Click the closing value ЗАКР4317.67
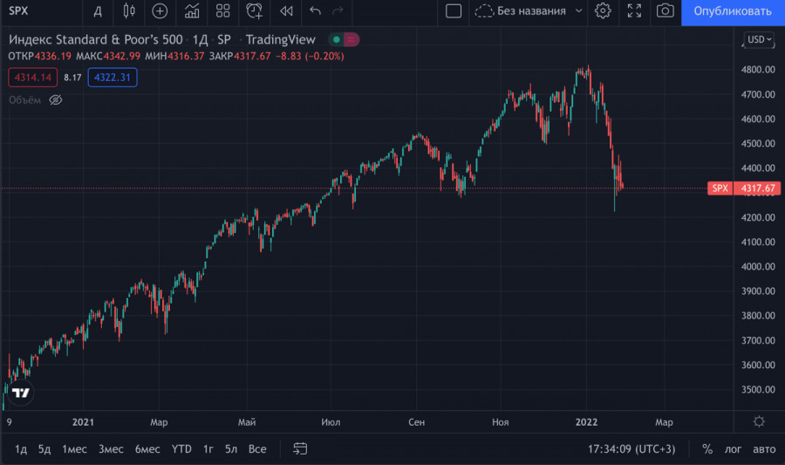This screenshot has height=465, width=785. click(240, 56)
